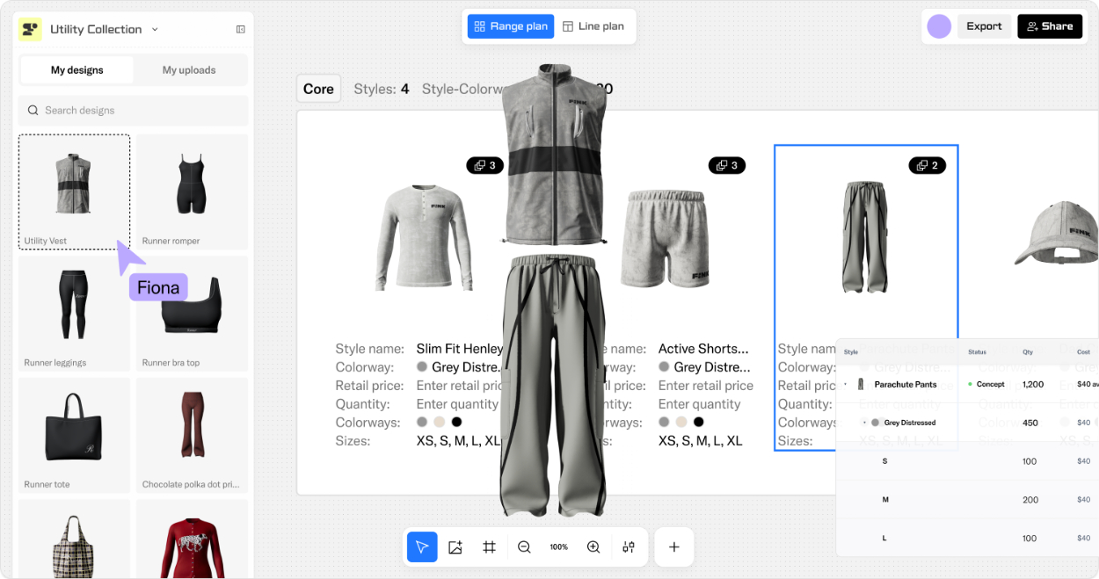Select the Runner leggings design thumbnail
The image size is (1099, 579).
pos(74,314)
